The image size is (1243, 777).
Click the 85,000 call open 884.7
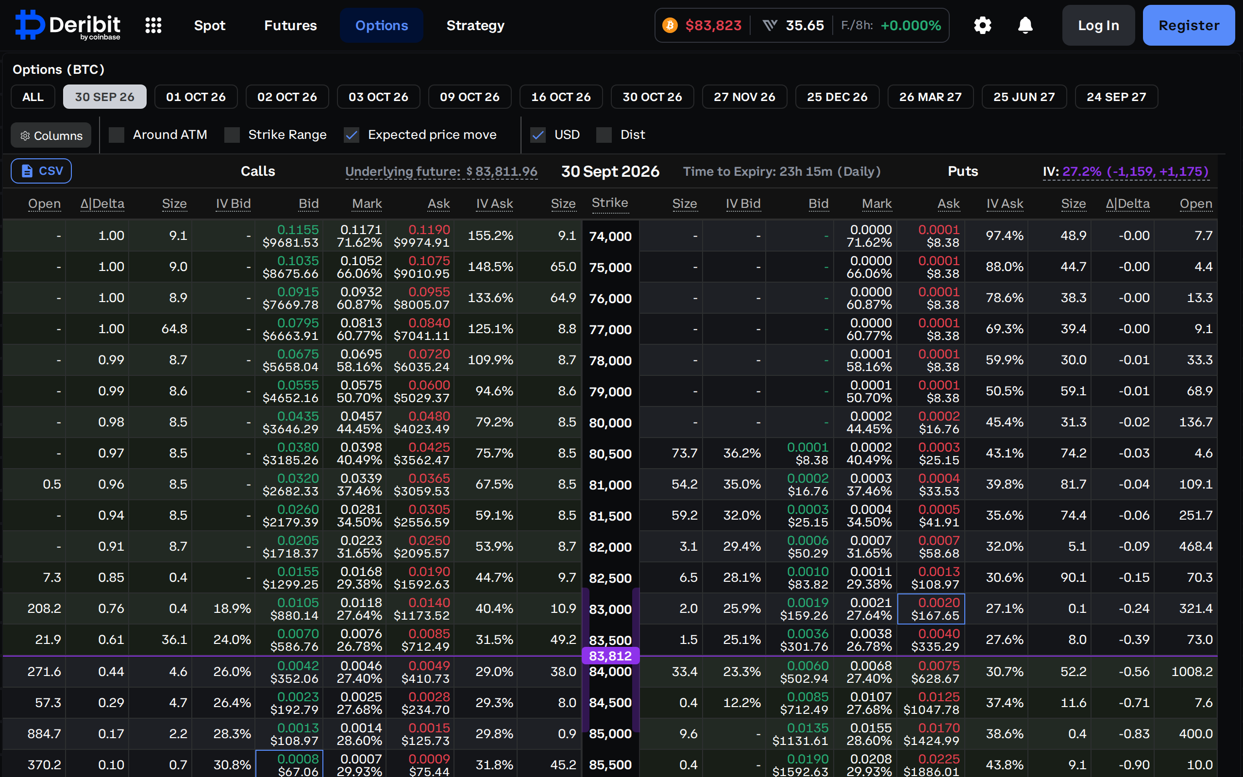click(x=44, y=734)
